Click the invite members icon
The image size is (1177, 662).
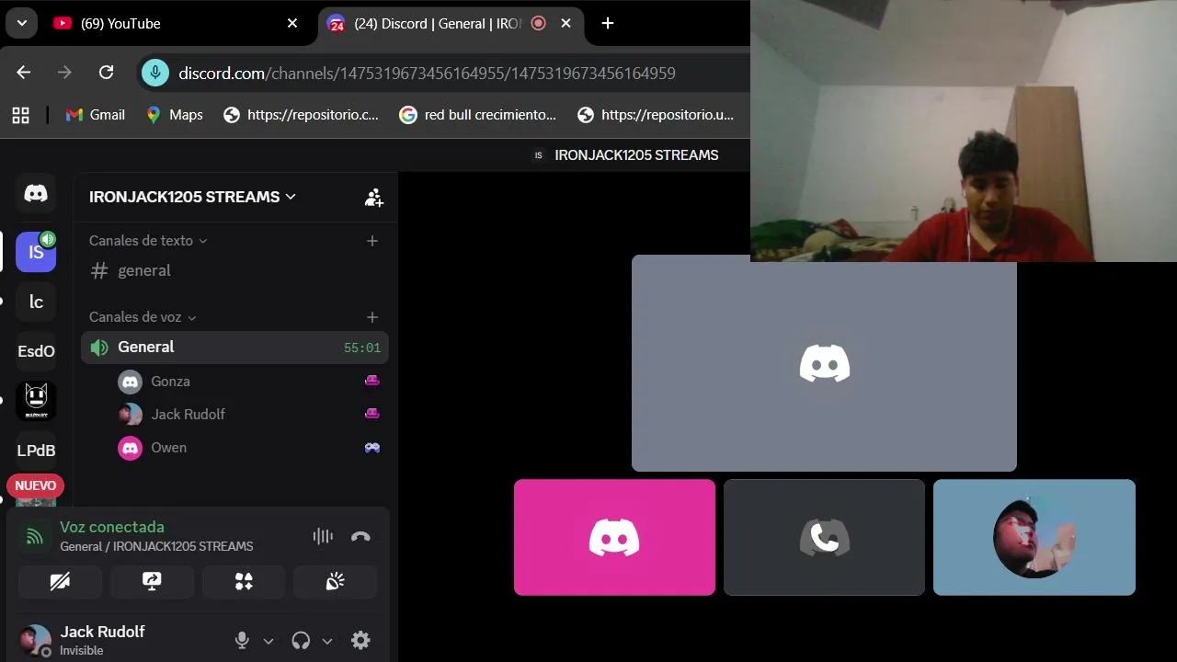(373, 197)
